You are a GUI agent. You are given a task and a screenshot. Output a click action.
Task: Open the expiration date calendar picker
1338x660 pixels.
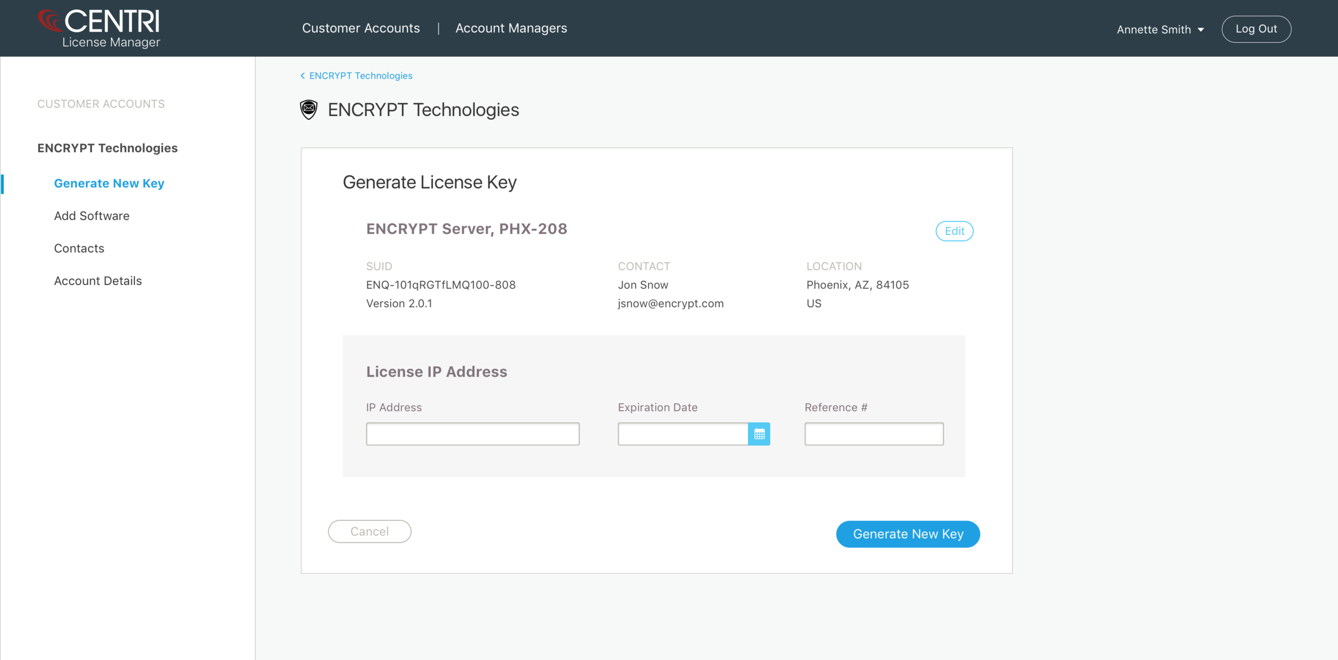coord(759,434)
